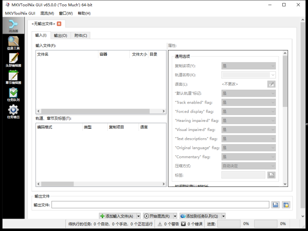Expand the arrow beside 开始混流
The image size is (308, 231).
175,216
